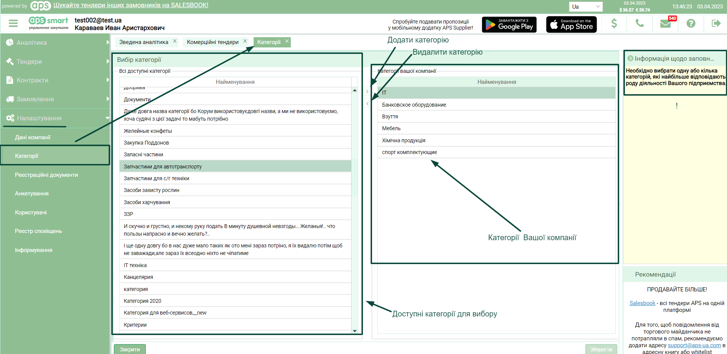The image size is (727, 354).
Task: Click the logout exit icon
Action: [x=716, y=24]
